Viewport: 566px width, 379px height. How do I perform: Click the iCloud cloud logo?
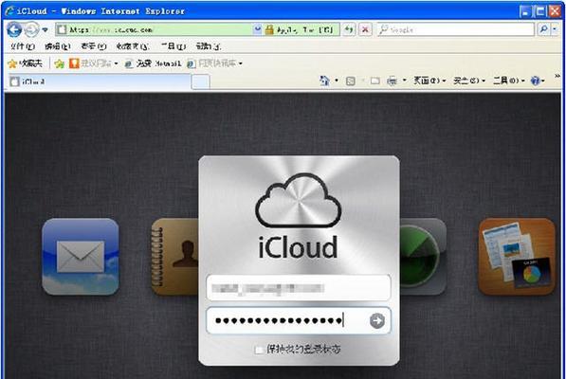(298, 201)
